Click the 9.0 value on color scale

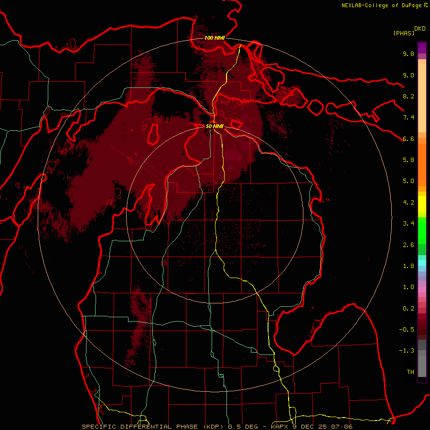click(x=408, y=75)
